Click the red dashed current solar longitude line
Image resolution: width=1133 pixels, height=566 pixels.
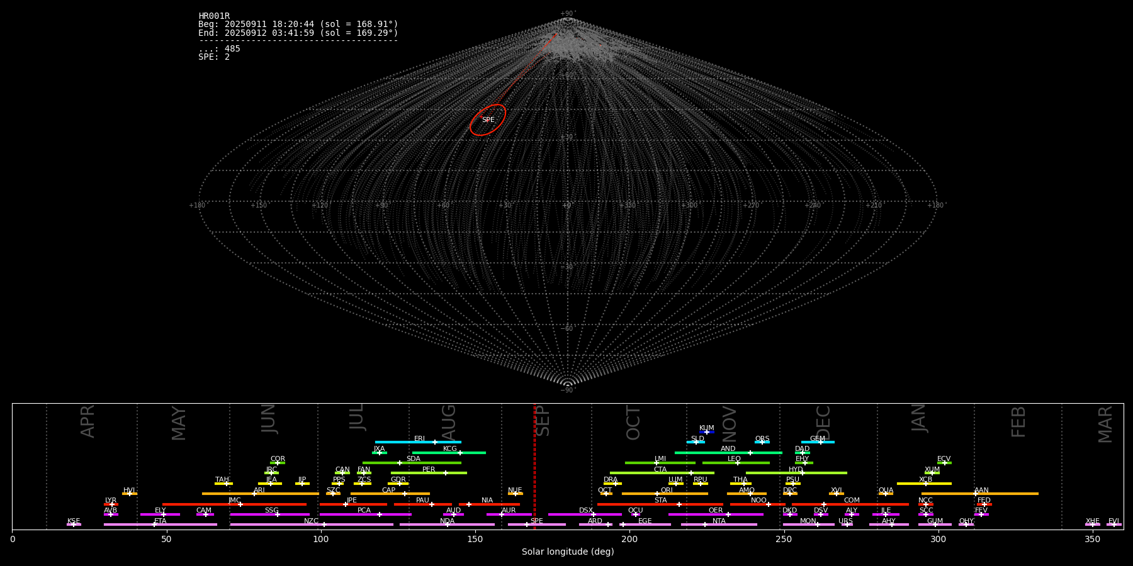click(534, 466)
